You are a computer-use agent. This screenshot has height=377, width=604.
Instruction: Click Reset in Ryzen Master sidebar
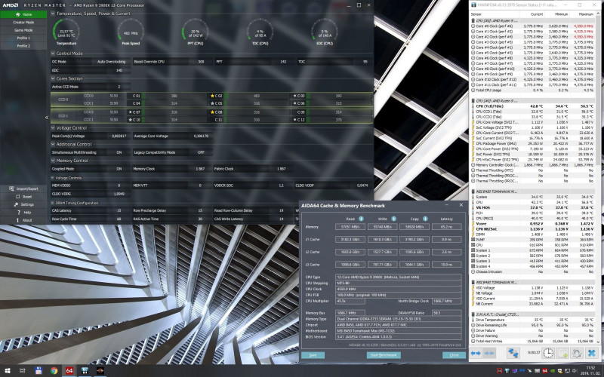tap(23, 197)
